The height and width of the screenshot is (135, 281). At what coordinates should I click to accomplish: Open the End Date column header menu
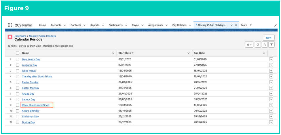[x=264, y=53]
